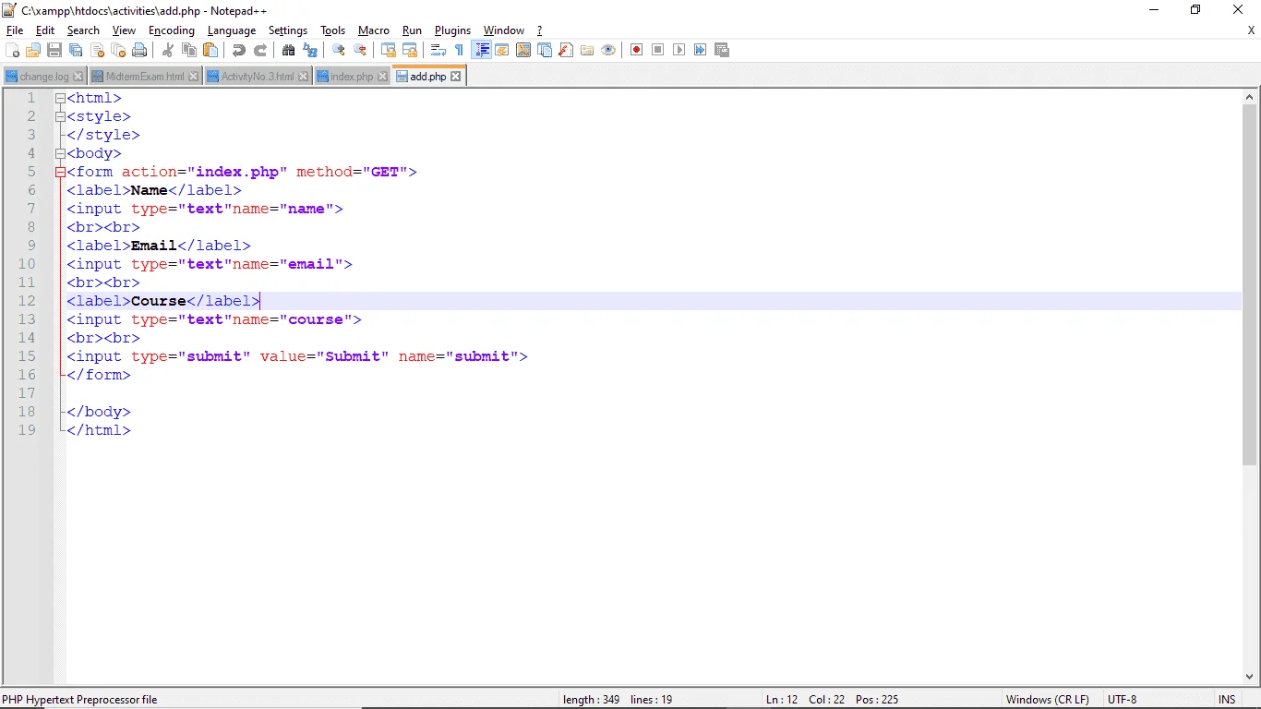This screenshot has height=709, width=1261.
Task: Collapse the style fold on line 2
Action: pos(60,116)
